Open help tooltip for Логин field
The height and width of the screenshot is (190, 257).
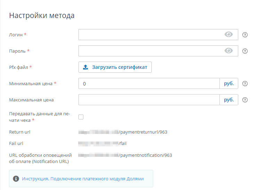245,35
